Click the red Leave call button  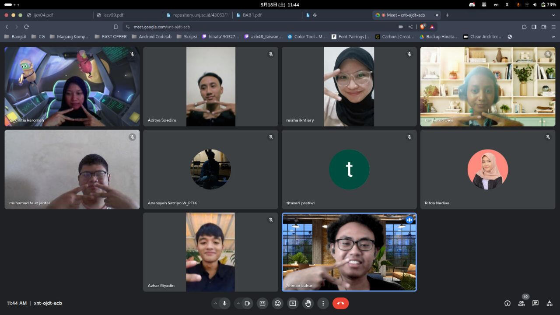tap(340, 303)
